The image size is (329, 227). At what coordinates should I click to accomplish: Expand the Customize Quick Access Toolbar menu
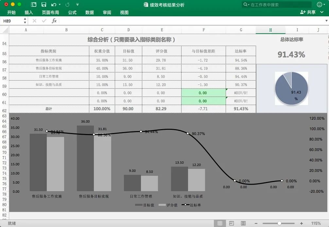[77, 5]
